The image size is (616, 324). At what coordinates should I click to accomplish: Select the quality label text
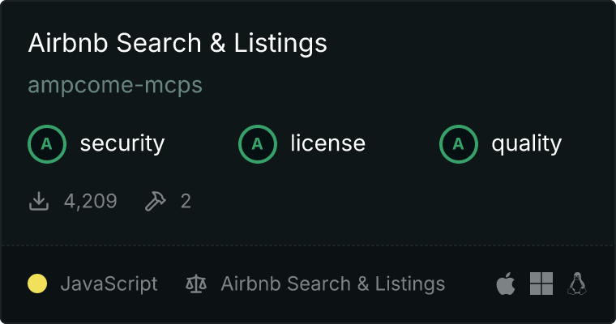(x=526, y=144)
